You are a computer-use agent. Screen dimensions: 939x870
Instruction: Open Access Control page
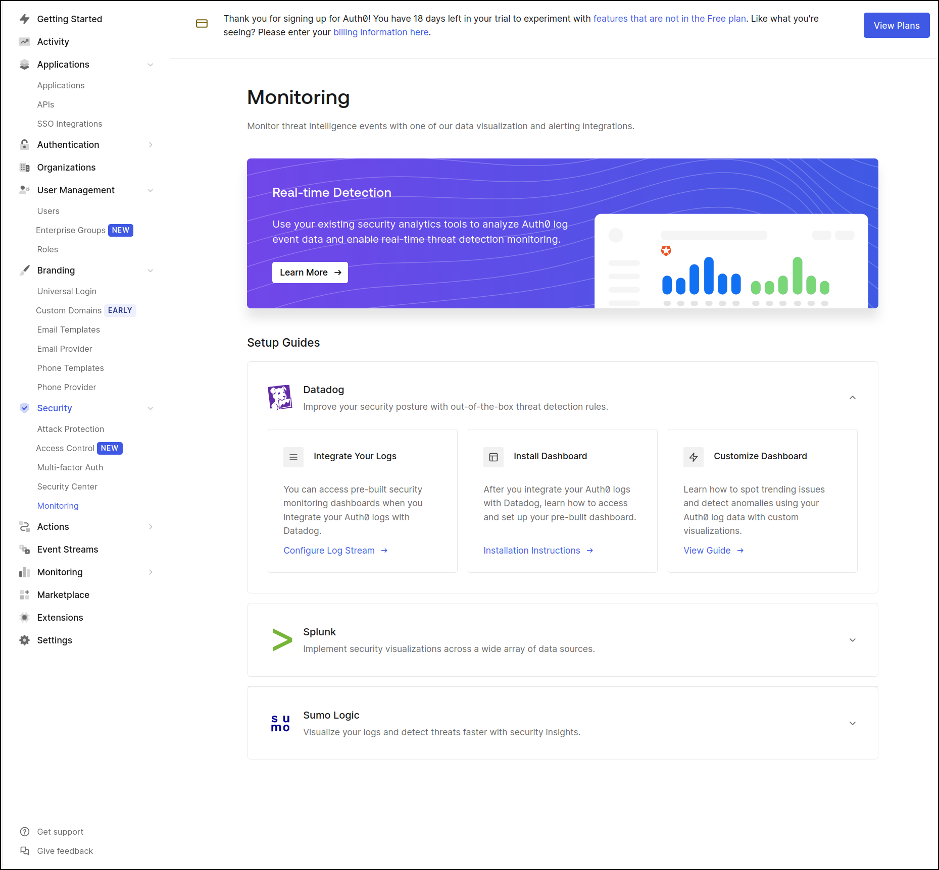[65, 448]
